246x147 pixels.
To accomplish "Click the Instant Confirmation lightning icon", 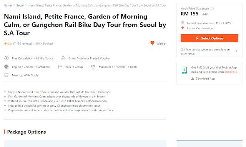I will click(x=183, y=28).
